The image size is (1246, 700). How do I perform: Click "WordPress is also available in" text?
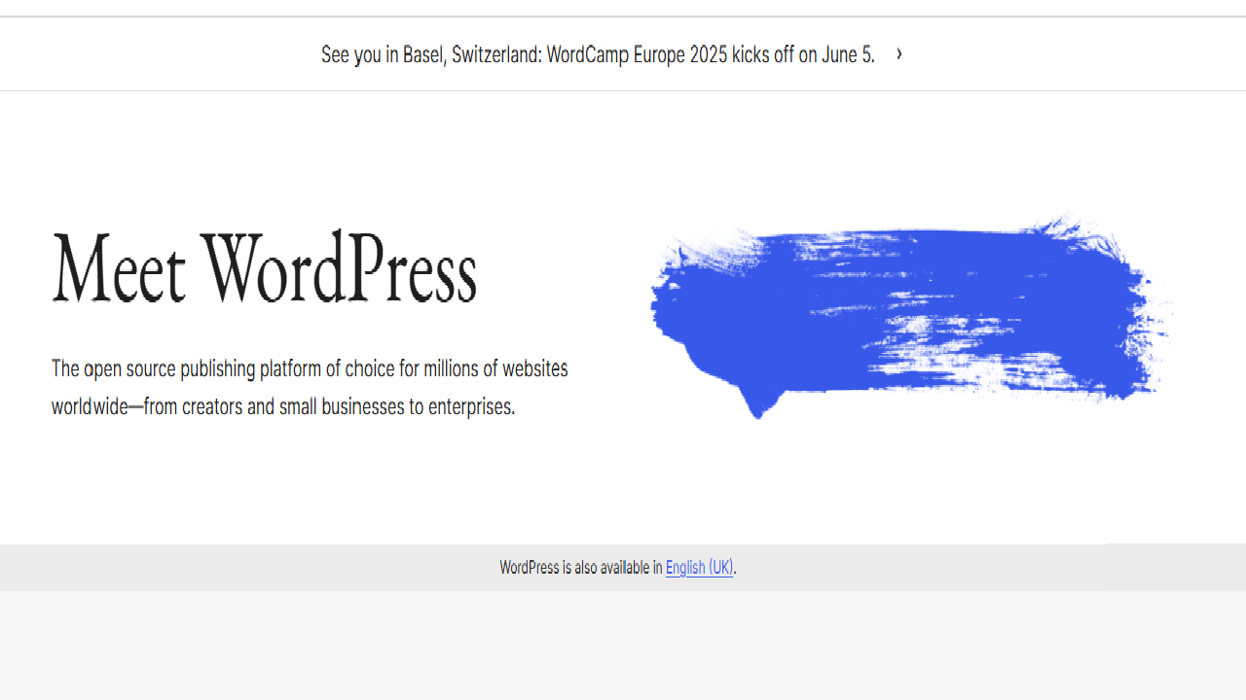tap(580, 568)
